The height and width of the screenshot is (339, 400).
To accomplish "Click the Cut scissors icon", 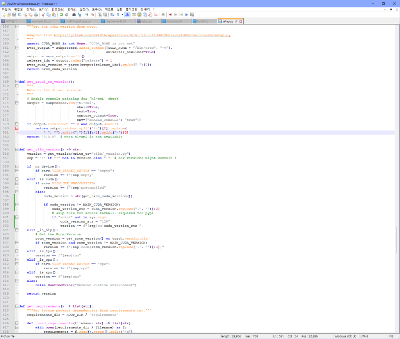I will (43, 15).
